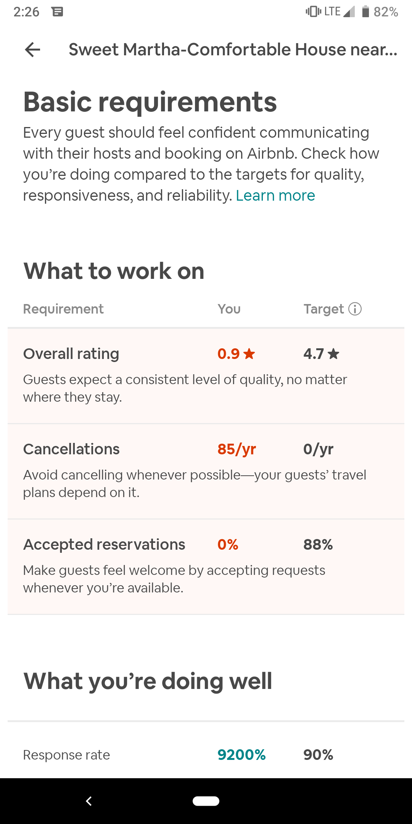
Task: Tap the home pill navigation button
Action: (206, 801)
